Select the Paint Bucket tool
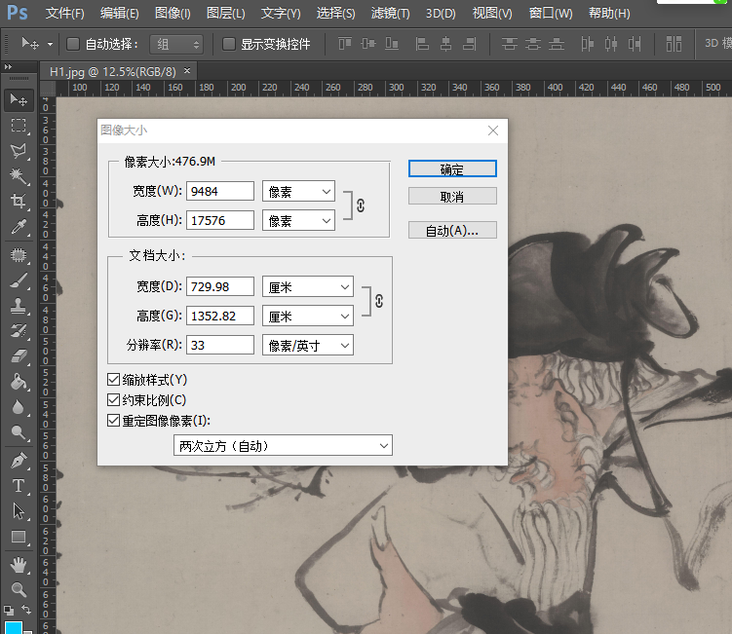 point(19,382)
